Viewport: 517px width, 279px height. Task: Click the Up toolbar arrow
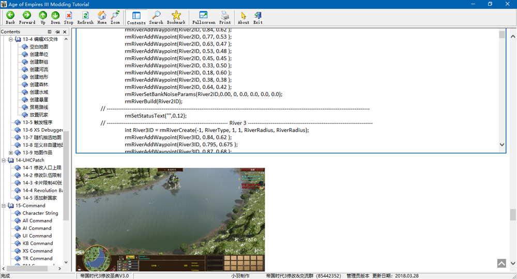click(43, 18)
